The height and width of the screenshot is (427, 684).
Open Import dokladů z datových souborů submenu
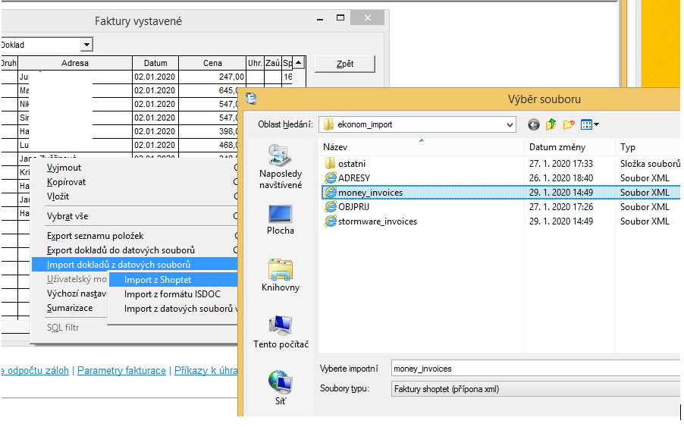135,265
